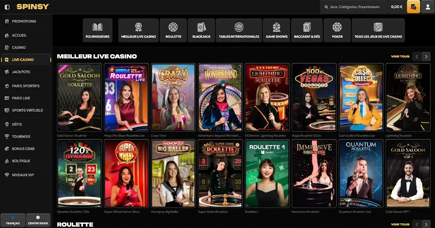Open Super Stake Roulette thumbnail

pos(220,173)
